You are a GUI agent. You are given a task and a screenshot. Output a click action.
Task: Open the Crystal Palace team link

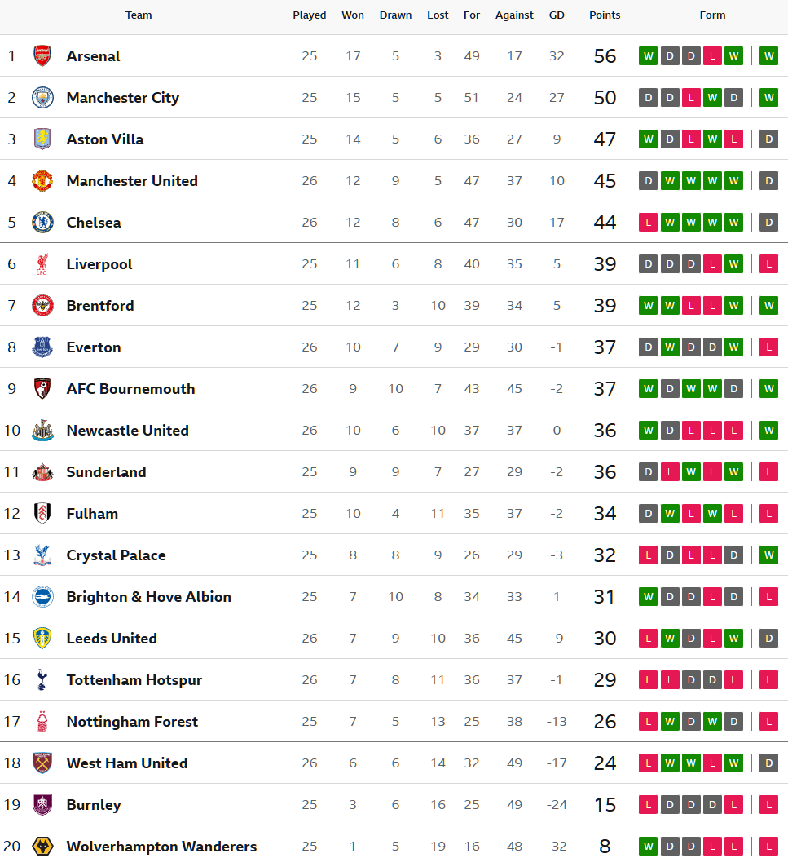click(x=116, y=555)
